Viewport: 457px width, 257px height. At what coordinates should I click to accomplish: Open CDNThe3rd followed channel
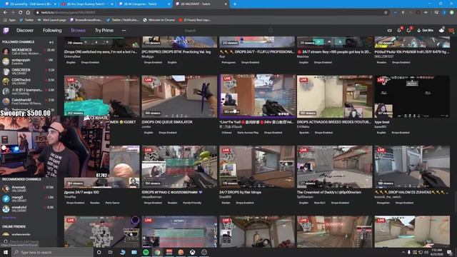[x=29, y=81]
